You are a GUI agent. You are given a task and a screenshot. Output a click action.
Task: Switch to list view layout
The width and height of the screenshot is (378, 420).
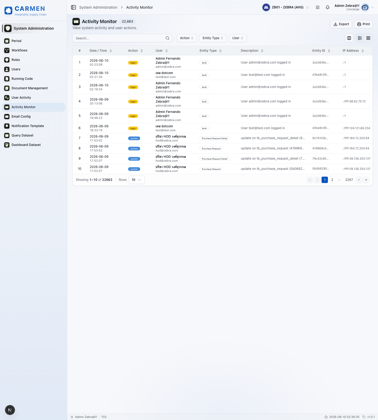pos(360,38)
